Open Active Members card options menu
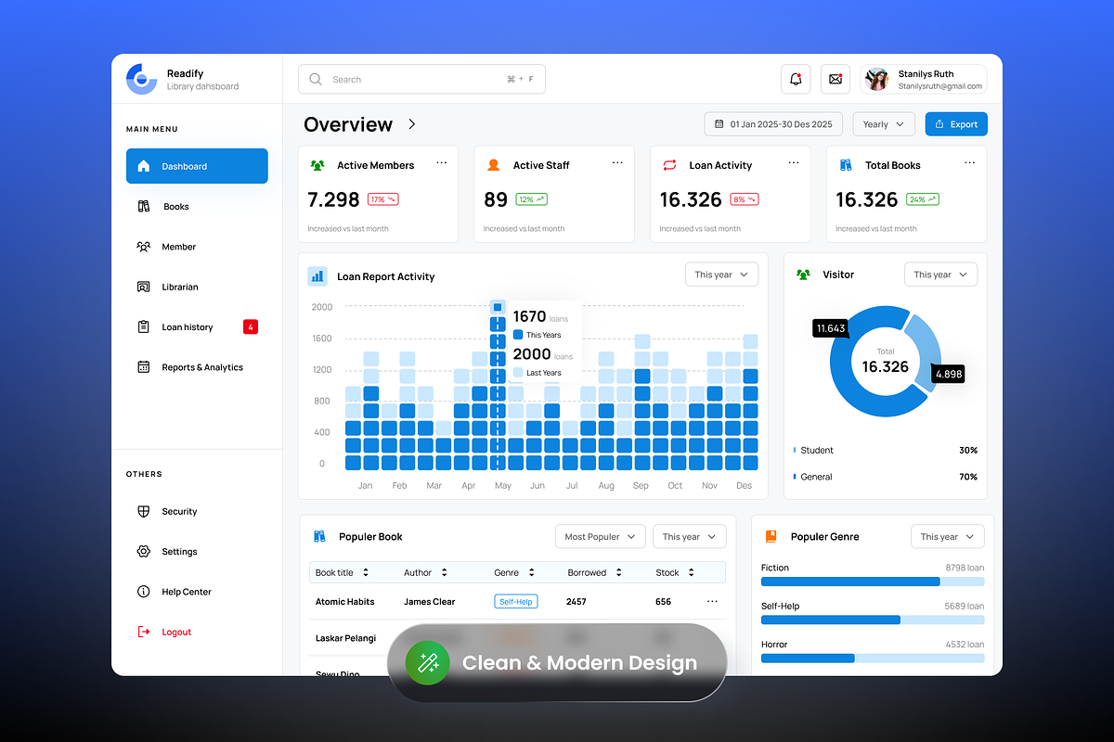This screenshot has height=742, width=1114. (442, 162)
